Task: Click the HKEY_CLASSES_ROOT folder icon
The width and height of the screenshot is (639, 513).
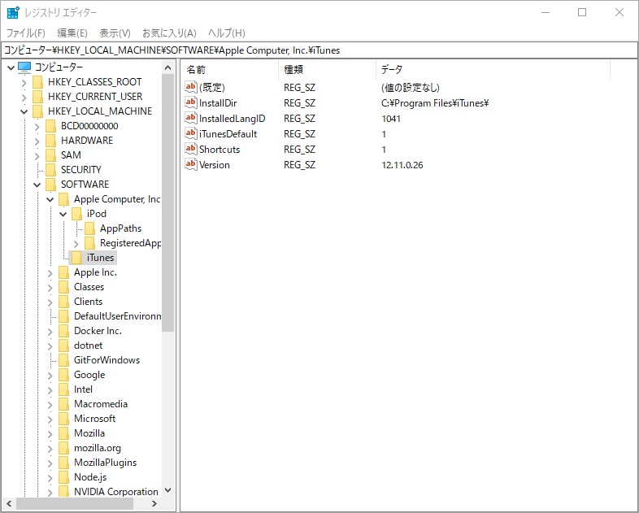Action: click(x=38, y=82)
